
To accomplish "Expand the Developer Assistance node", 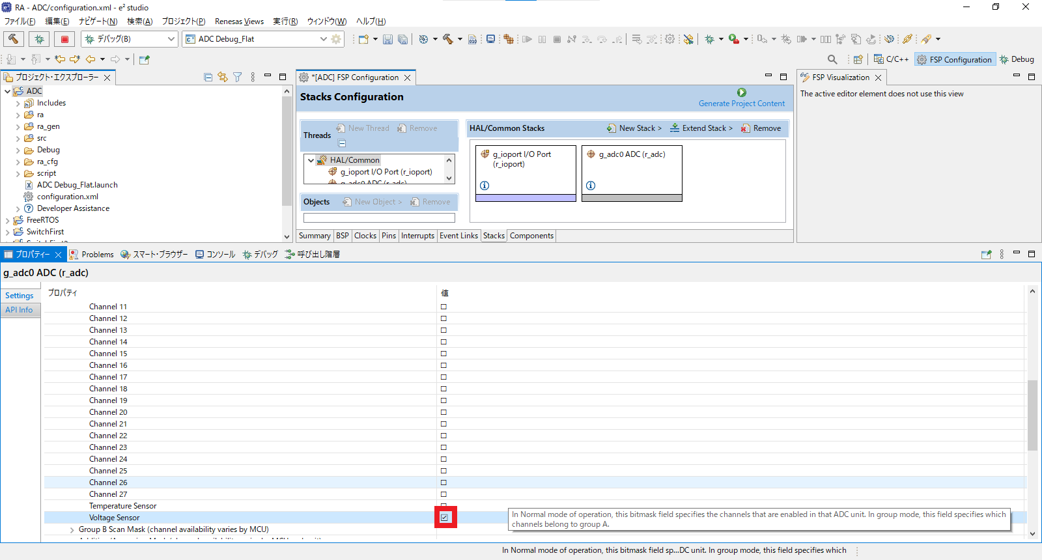I will (18, 208).
